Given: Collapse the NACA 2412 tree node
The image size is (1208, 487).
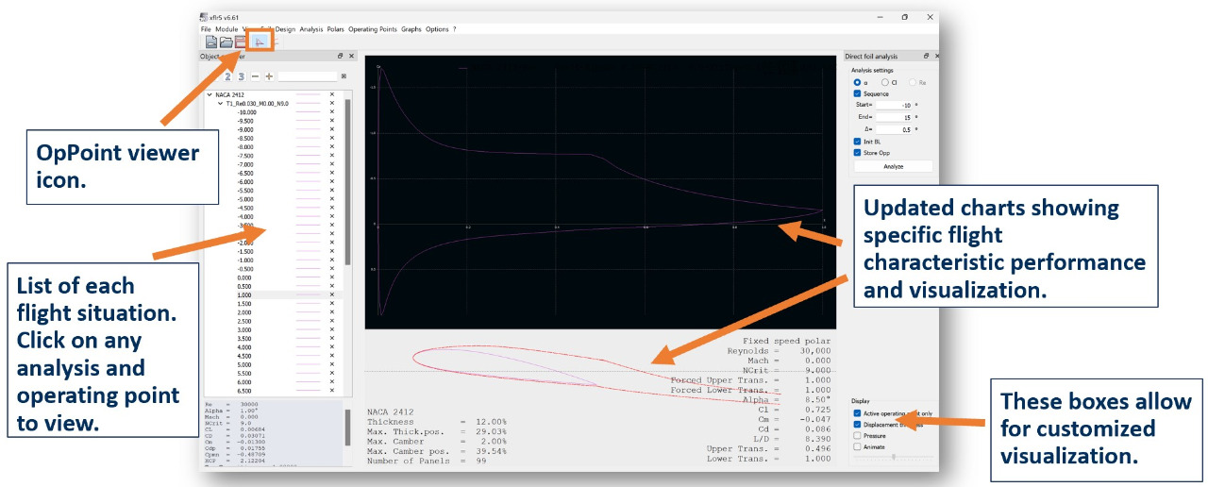Looking at the screenshot, I should (209, 95).
